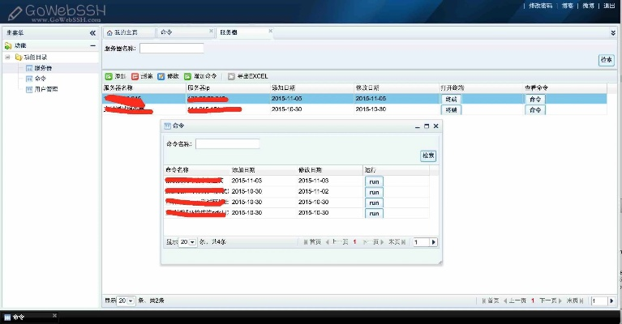This screenshot has height=324, width=622.
Task: Click the 功能 accordion group icon
Action: pyautogui.click(x=8, y=45)
